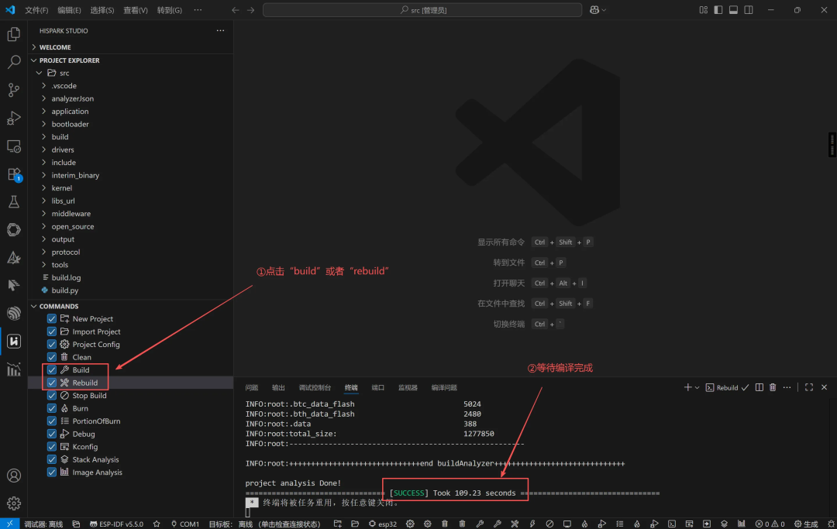Split the terminal panel

(759, 387)
